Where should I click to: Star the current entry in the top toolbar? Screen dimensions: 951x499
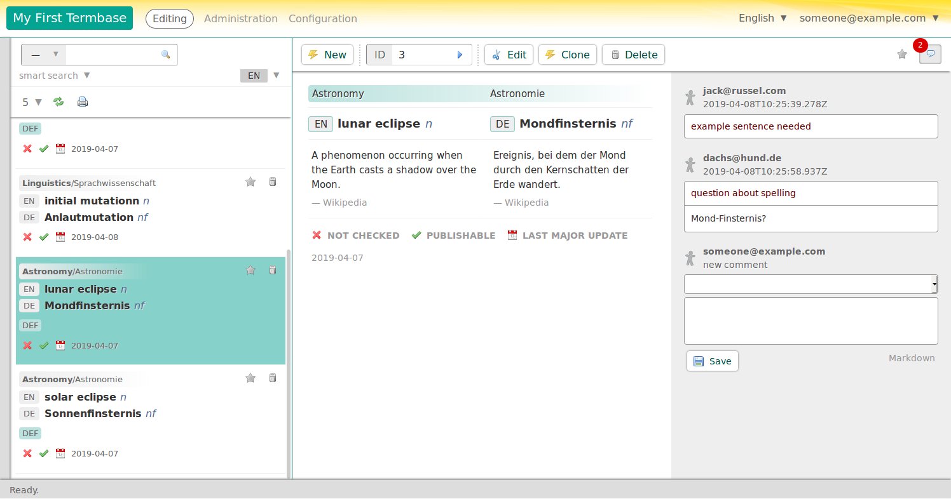902,55
